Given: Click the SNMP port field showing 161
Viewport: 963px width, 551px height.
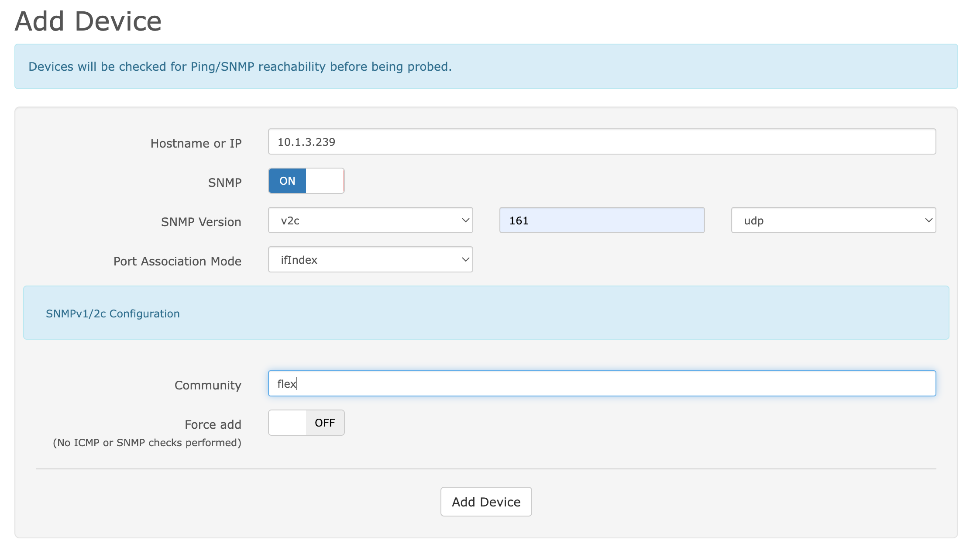Looking at the screenshot, I should point(602,220).
